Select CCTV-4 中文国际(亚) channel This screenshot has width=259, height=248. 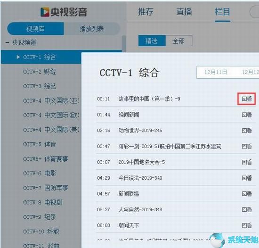pyautogui.click(x=51, y=100)
